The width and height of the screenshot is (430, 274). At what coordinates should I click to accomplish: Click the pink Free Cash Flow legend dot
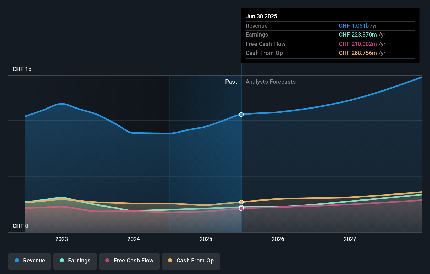(x=107, y=261)
